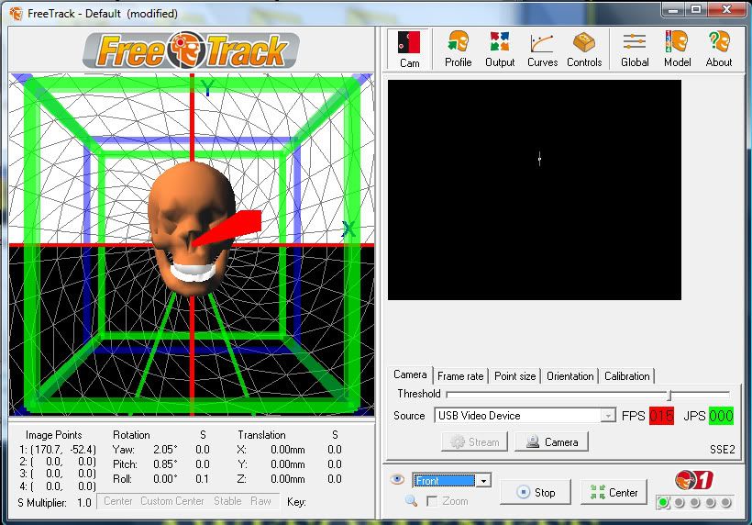Screen dimensions: 752x525
Task: Click the Roll value 0.00°
Action: (x=165, y=479)
